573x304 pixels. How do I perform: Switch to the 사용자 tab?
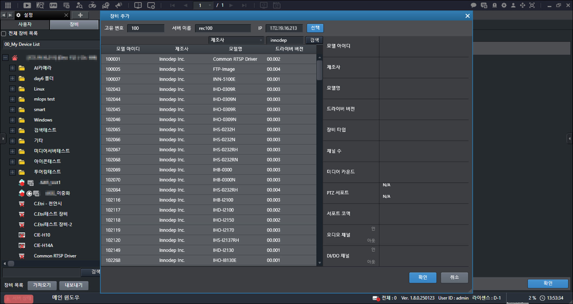click(x=25, y=25)
